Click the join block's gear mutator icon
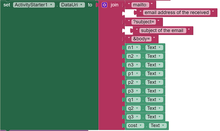This screenshot has height=131, width=220. tap(104, 5)
